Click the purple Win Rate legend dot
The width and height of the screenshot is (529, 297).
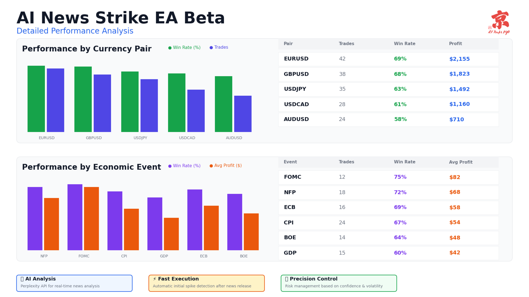point(170,166)
